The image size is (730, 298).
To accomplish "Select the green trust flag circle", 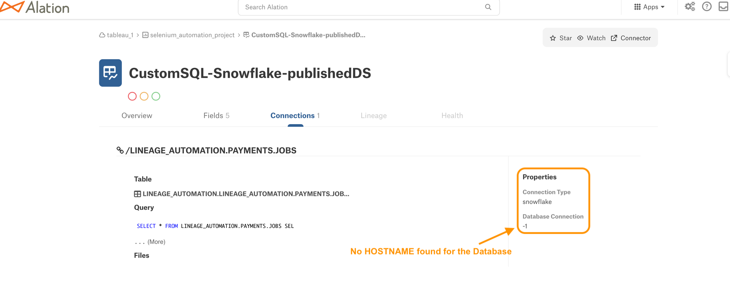I will 156,96.
